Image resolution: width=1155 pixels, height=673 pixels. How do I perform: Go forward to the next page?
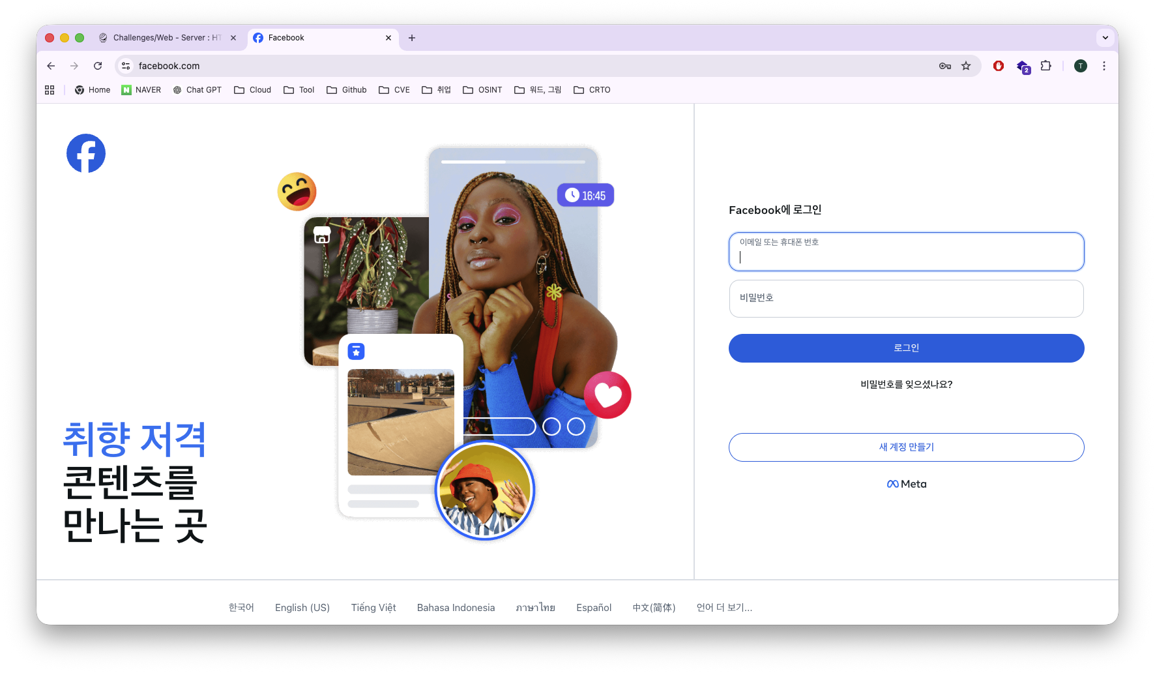point(74,66)
